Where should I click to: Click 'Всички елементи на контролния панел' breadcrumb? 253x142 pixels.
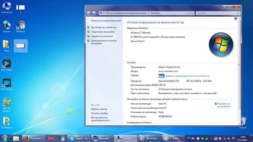[126, 13]
